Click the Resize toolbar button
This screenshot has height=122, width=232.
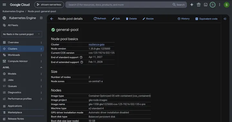point(148,19)
